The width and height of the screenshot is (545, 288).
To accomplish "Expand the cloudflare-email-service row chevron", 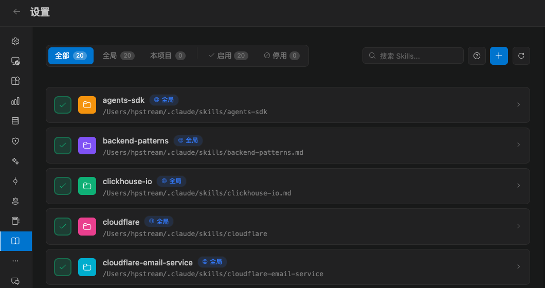I will (518, 267).
